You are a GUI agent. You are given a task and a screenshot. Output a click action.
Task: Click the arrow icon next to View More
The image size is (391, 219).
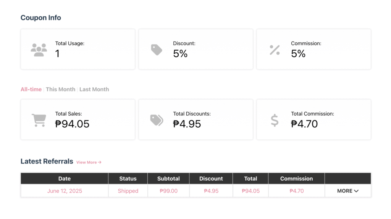click(x=100, y=162)
